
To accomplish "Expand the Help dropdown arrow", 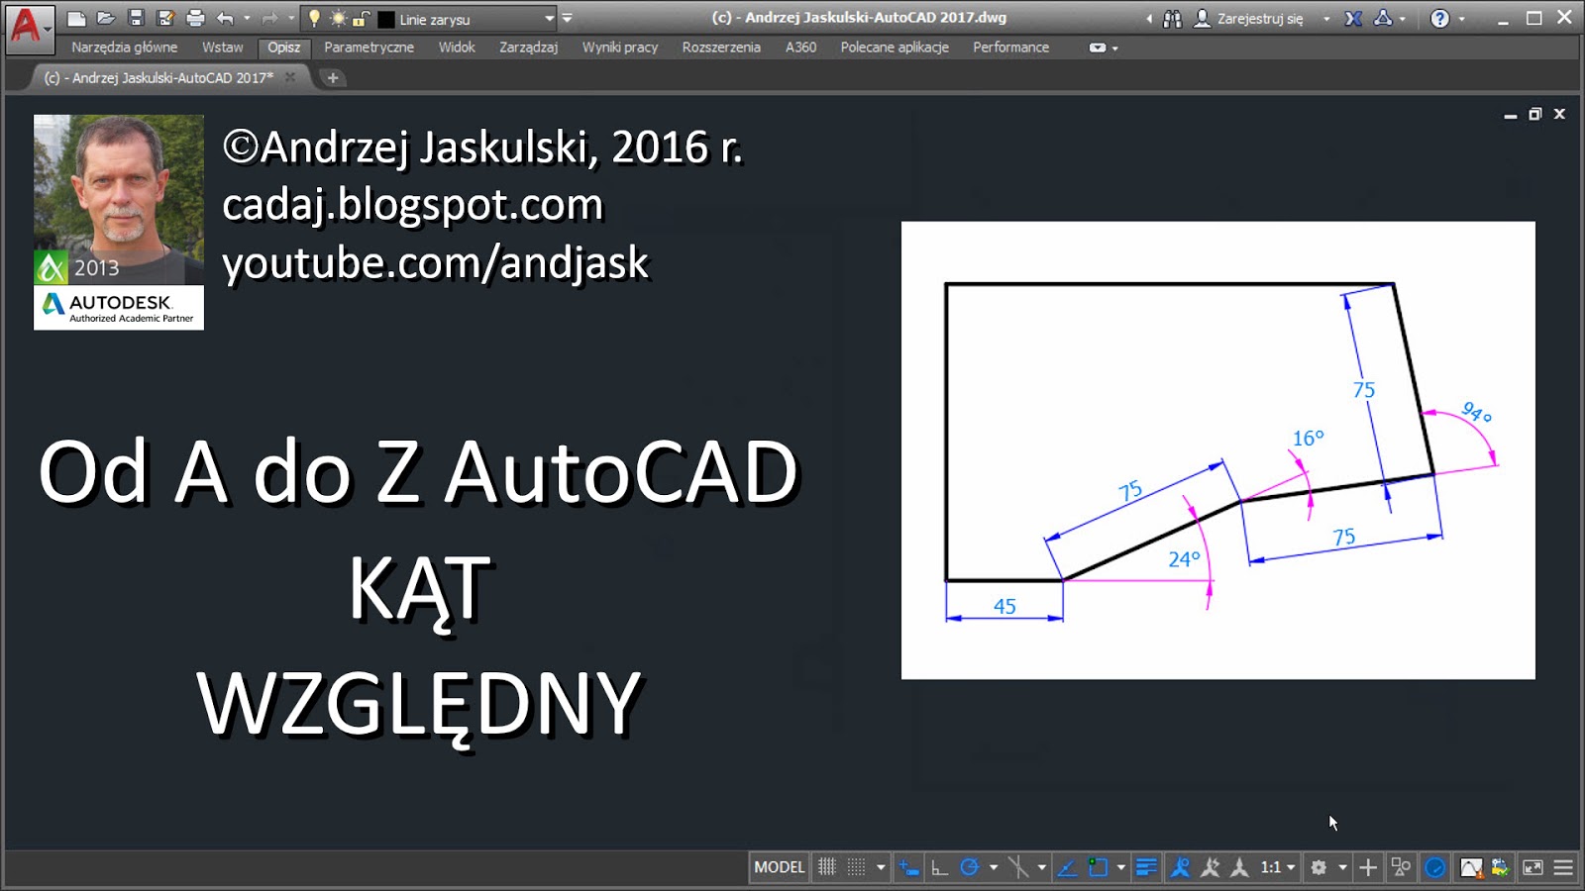I will pyautogui.click(x=1461, y=19).
